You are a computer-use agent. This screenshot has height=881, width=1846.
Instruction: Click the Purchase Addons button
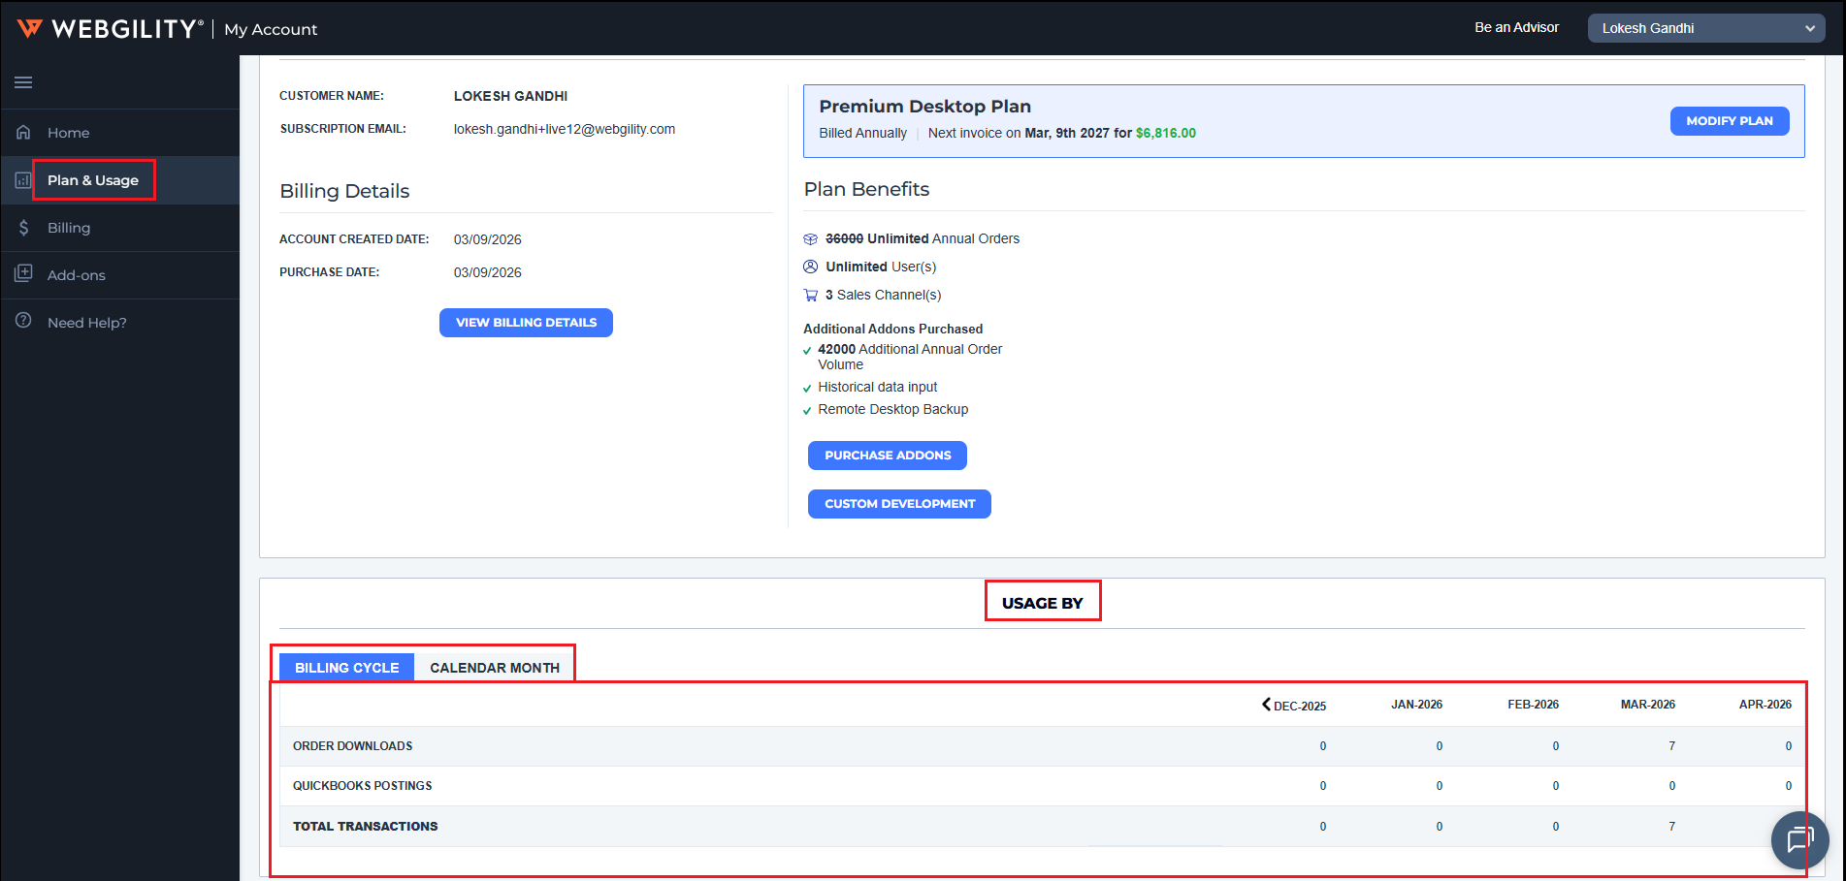(x=887, y=456)
